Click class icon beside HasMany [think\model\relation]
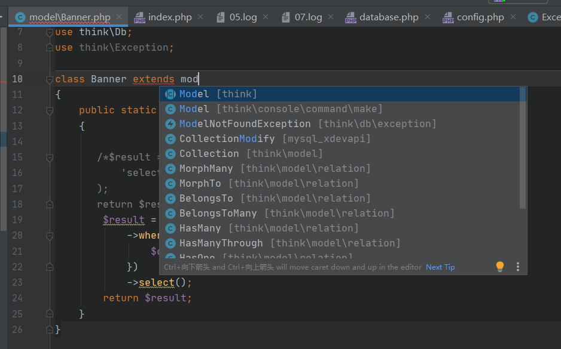Image resolution: width=561 pixels, height=349 pixels. pos(170,228)
